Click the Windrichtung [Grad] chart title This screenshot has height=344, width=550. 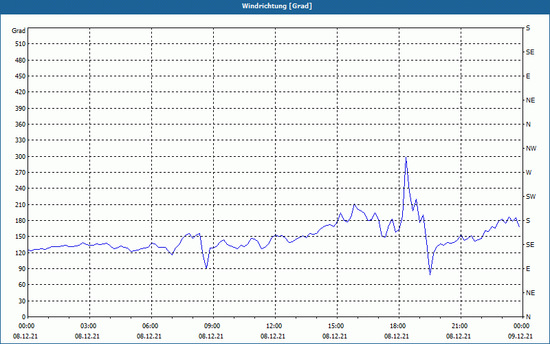[x=274, y=6]
